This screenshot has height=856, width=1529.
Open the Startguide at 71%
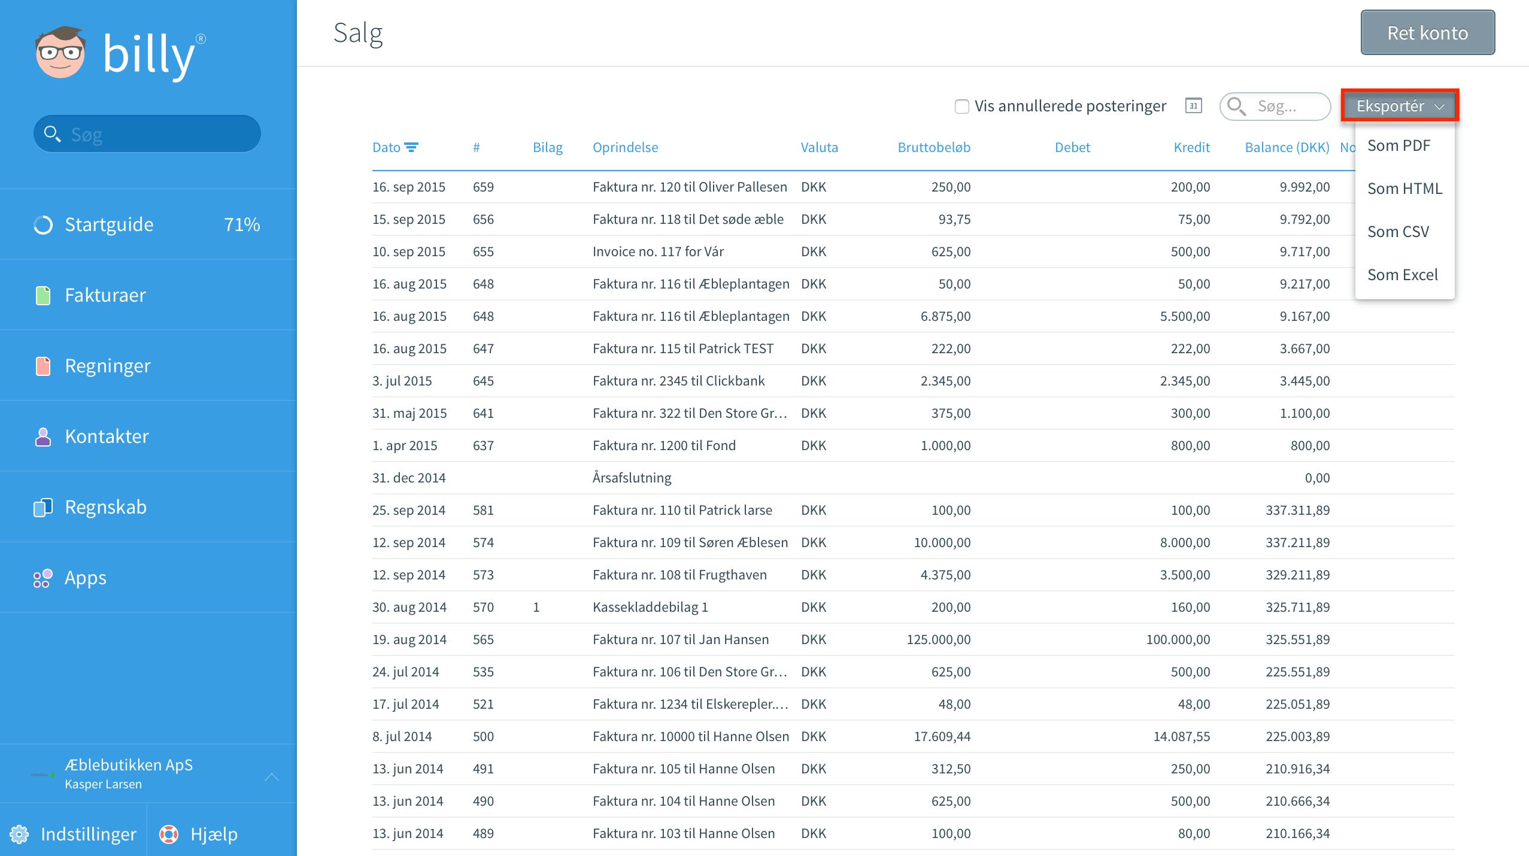click(148, 224)
